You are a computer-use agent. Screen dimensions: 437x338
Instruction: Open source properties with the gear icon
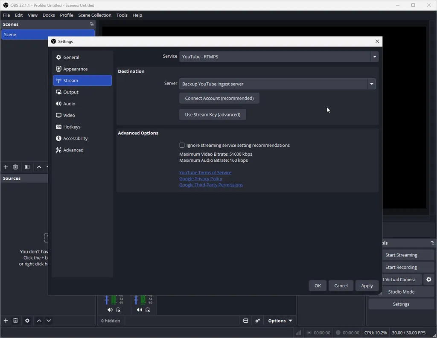pos(27,321)
